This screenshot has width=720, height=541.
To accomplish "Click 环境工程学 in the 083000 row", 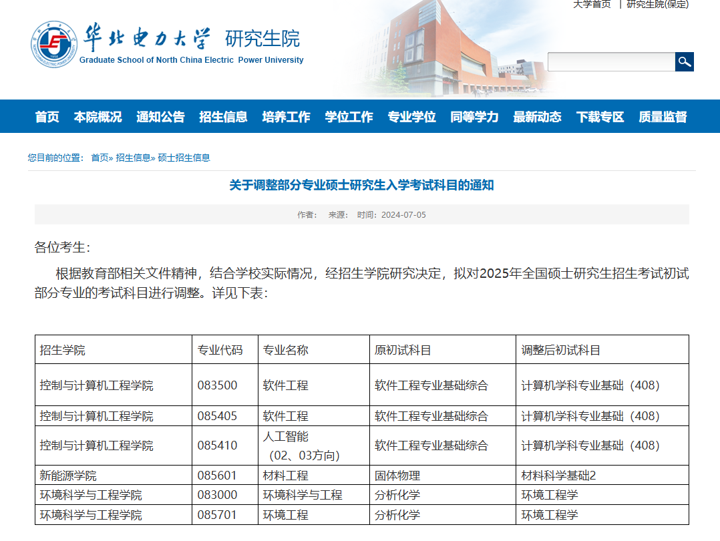I will point(549,495).
